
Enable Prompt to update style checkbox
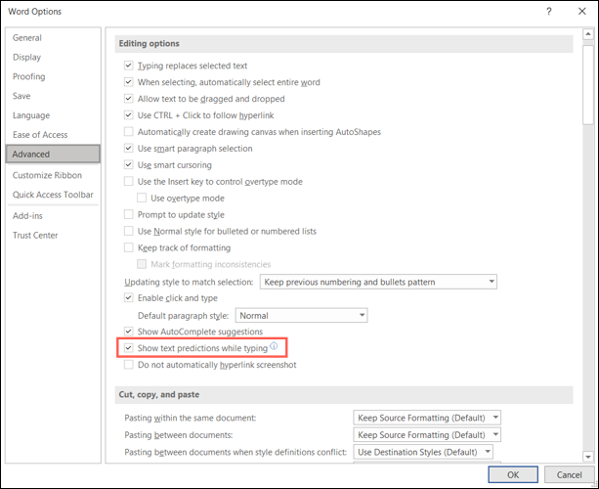point(130,214)
